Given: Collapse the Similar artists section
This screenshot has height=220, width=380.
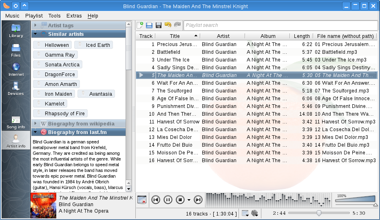Looking at the screenshot, I should [x=79, y=34].
